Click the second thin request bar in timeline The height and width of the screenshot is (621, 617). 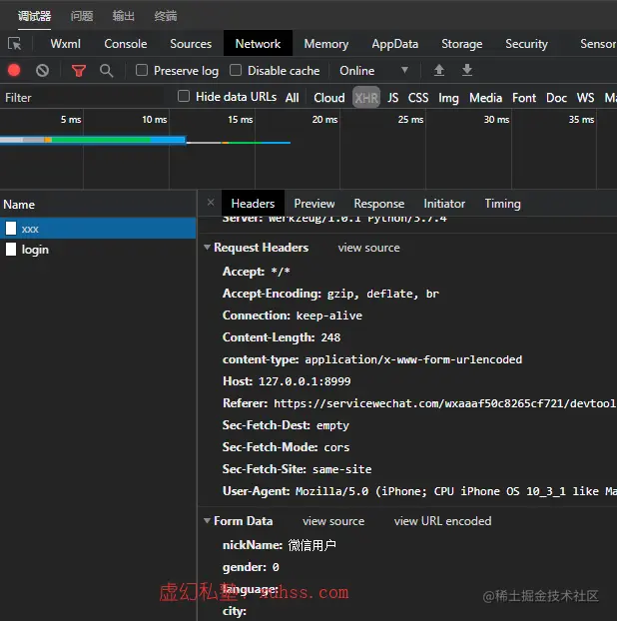point(239,143)
